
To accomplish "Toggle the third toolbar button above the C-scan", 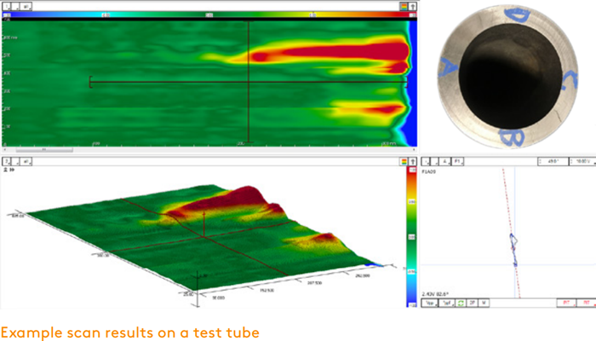I will pyautogui.click(x=26, y=5).
